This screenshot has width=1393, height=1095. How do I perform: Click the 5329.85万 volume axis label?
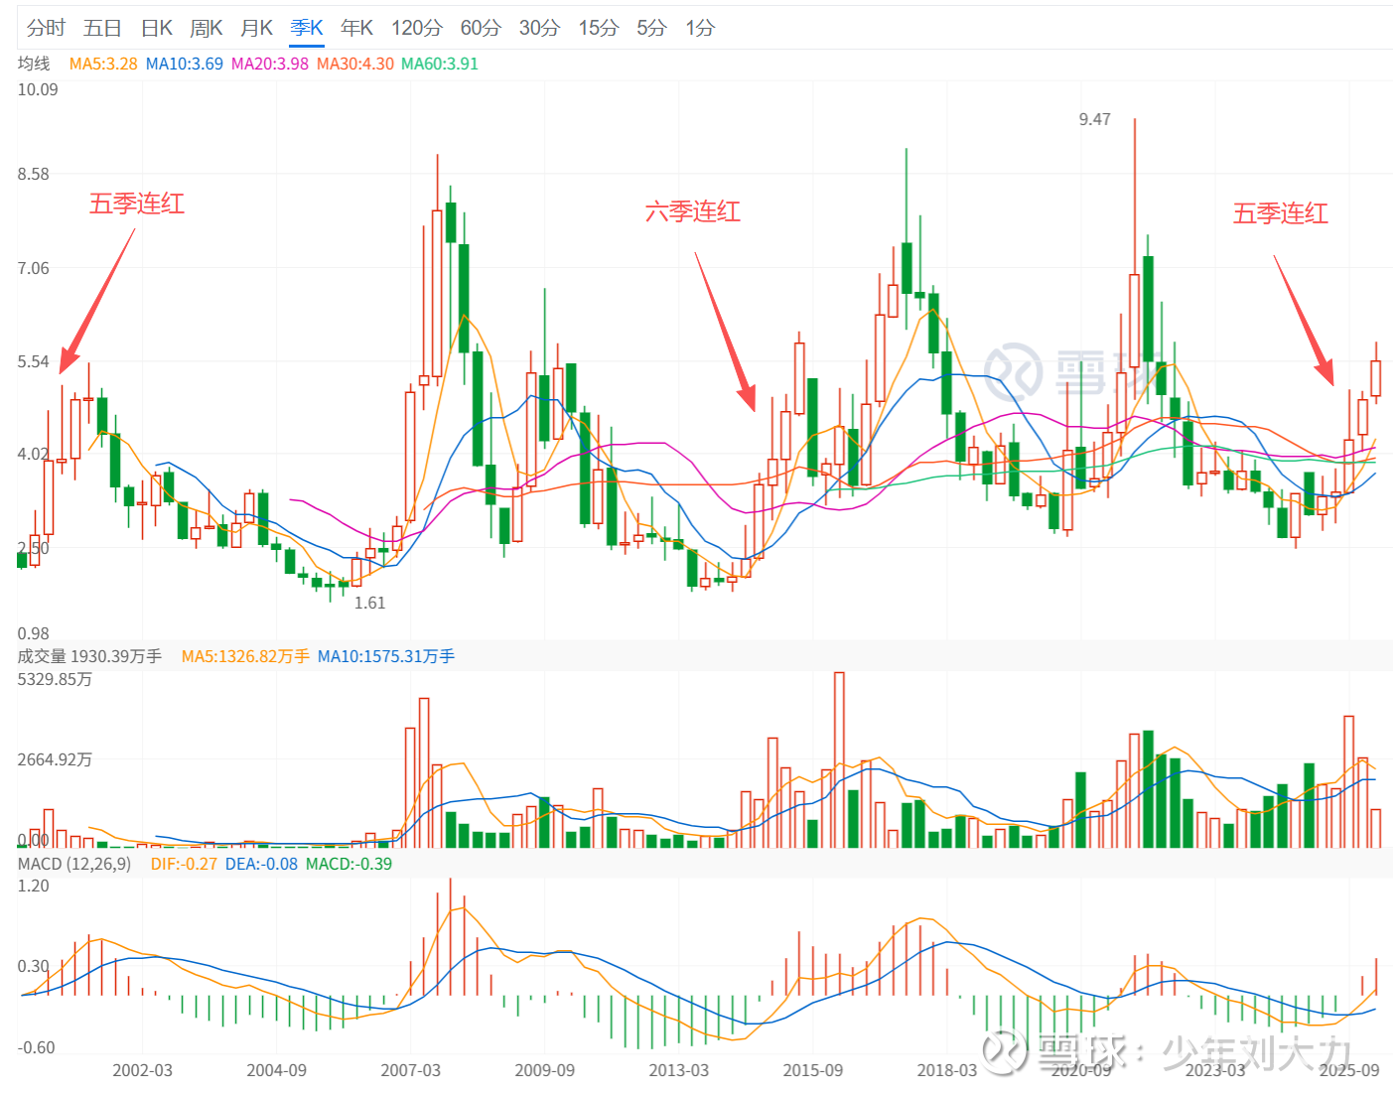click(55, 679)
